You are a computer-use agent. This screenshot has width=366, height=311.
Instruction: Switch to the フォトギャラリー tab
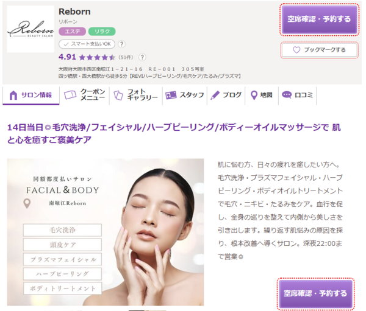tap(136, 95)
